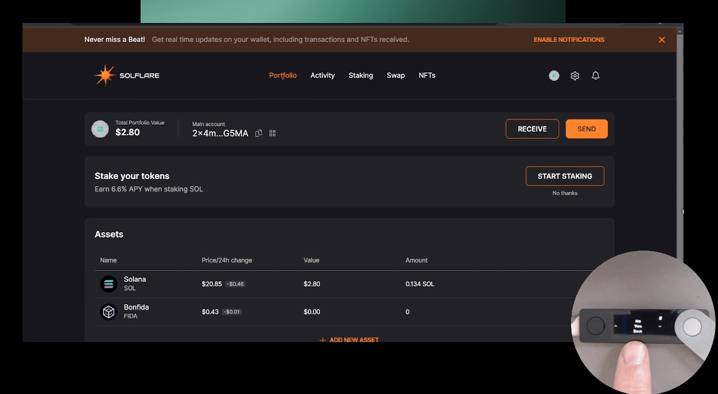
Task: Click the $2.80 total portfolio value
Action: 127,132
